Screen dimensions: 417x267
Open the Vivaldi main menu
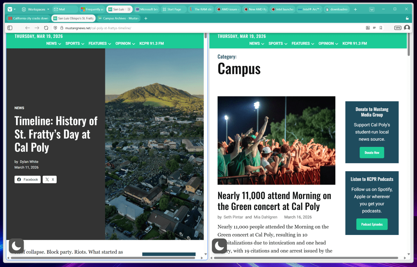tap(11, 9)
